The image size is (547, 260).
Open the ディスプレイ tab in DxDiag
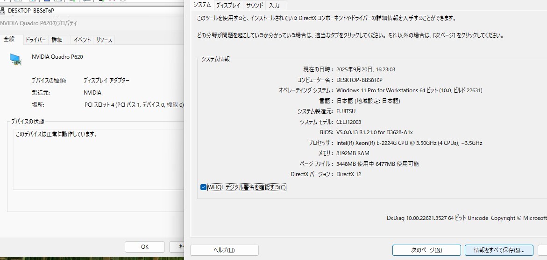point(228,5)
